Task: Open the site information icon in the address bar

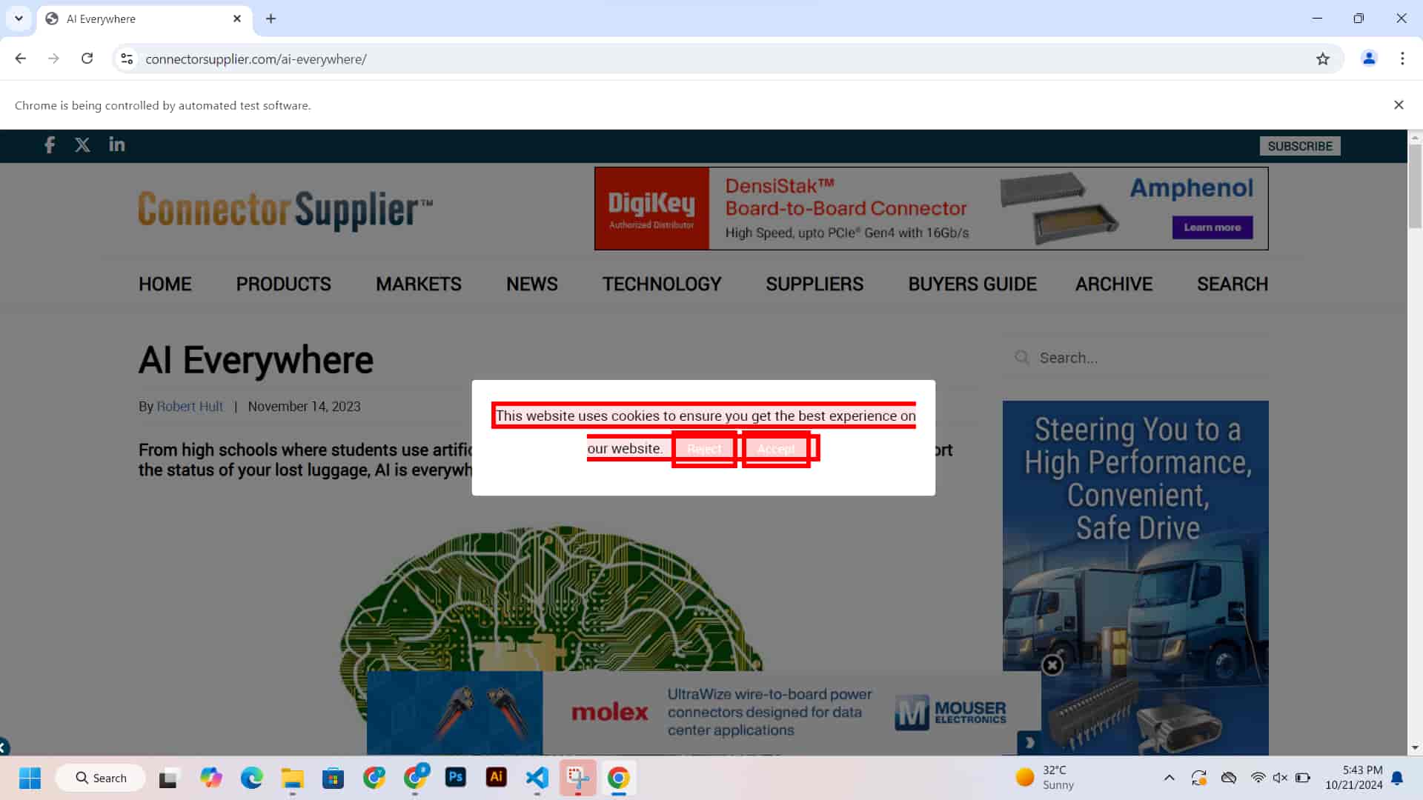Action: pyautogui.click(x=127, y=59)
